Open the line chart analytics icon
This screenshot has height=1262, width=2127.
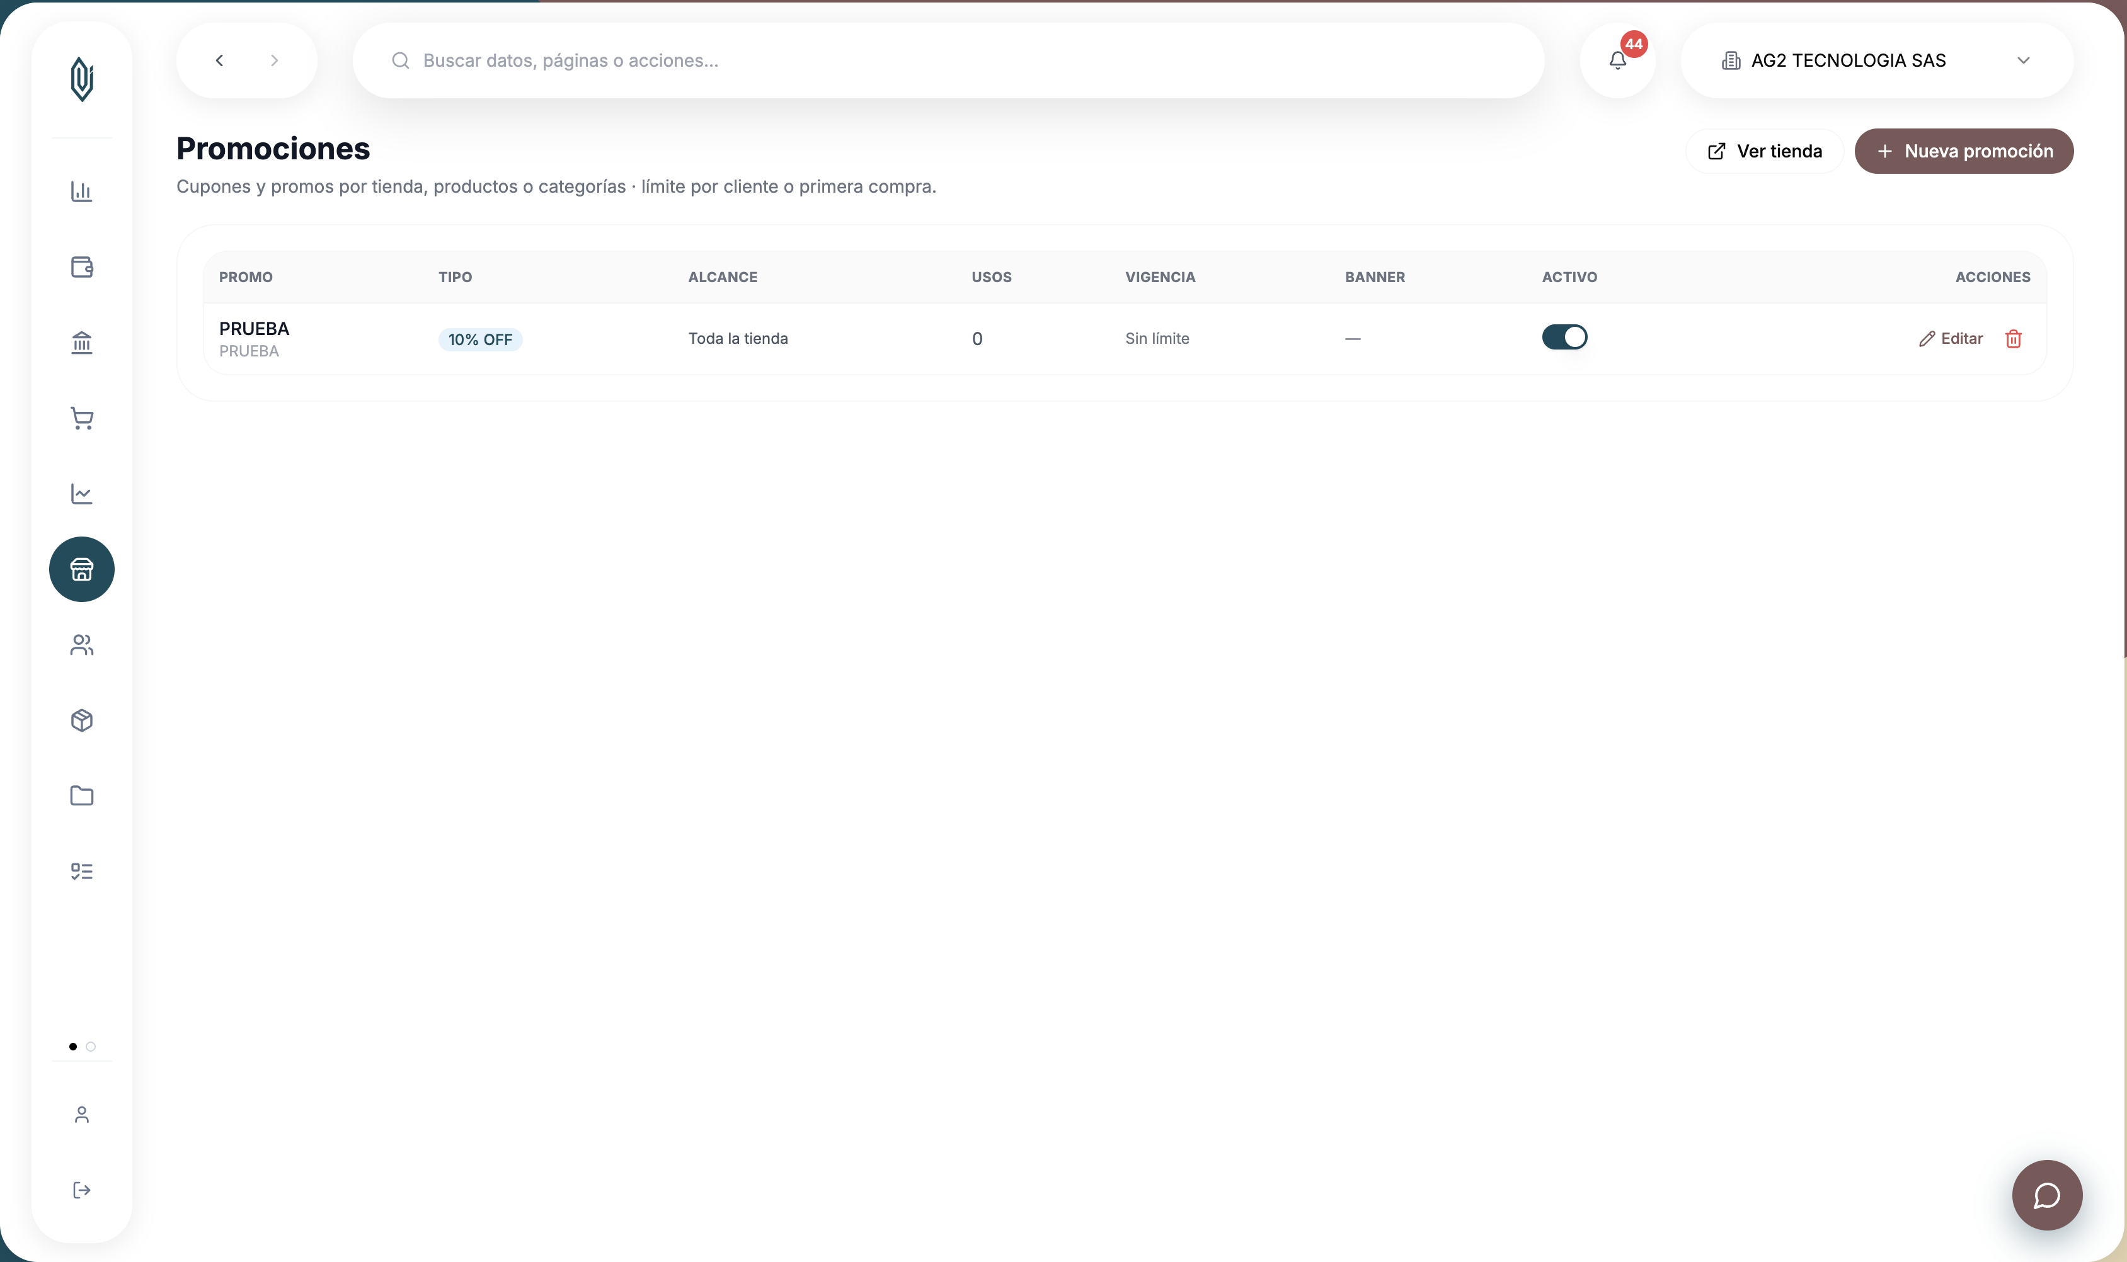pyautogui.click(x=82, y=494)
